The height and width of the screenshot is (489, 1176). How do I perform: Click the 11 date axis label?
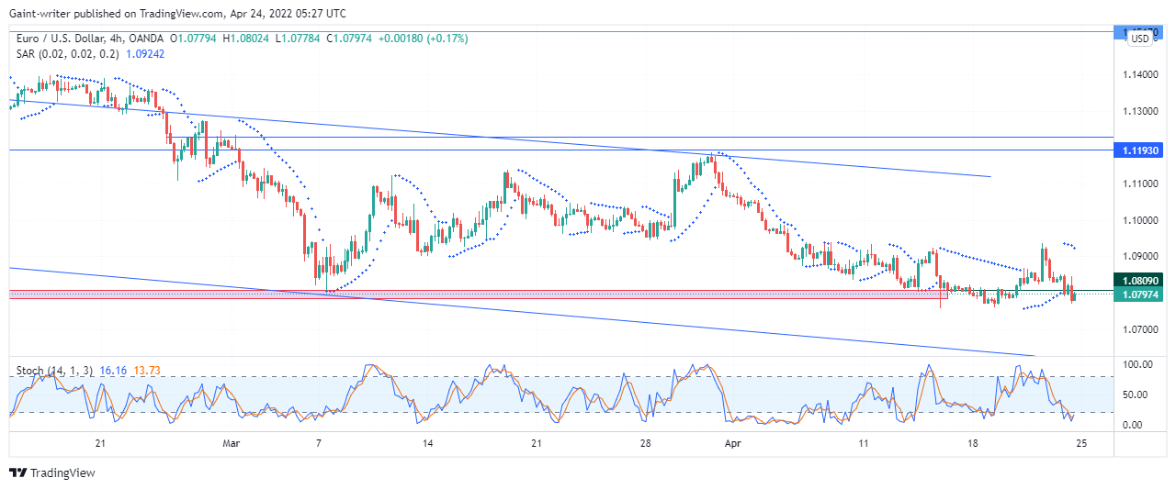coord(864,443)
